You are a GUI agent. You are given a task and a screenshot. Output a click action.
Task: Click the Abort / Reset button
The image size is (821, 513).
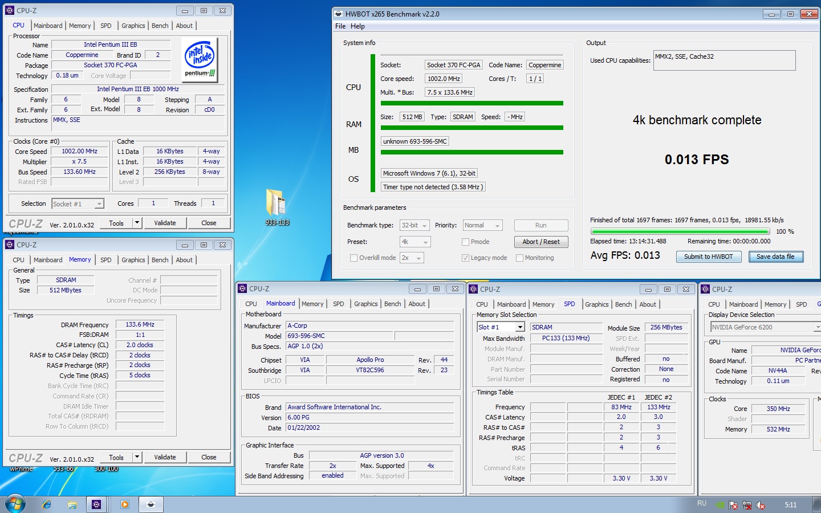541,242
